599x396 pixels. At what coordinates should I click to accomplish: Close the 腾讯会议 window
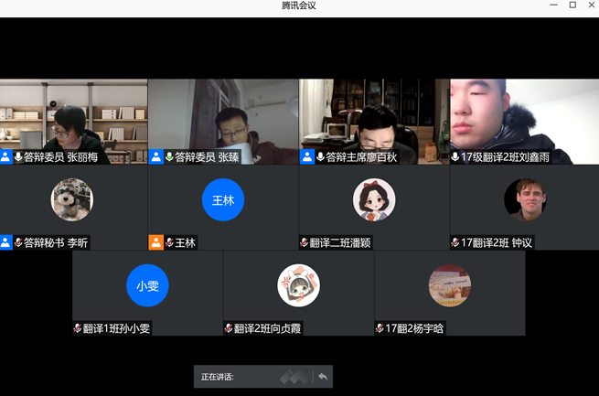coord(592,5)
